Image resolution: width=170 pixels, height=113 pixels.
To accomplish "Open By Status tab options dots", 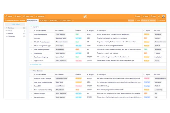I will click(48, 21).
